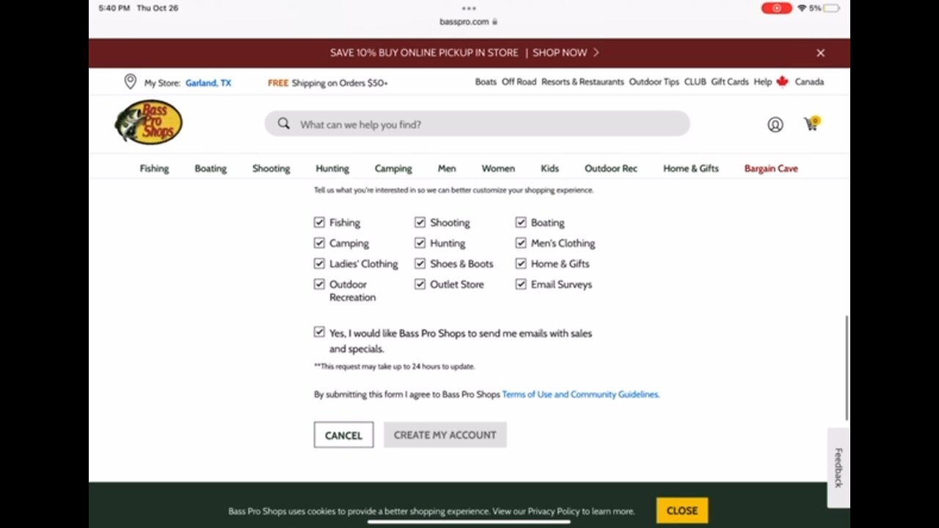Open the CLUB link
Image resolution: width=939 pixels, height=528 pixels.
click(695, 82)
